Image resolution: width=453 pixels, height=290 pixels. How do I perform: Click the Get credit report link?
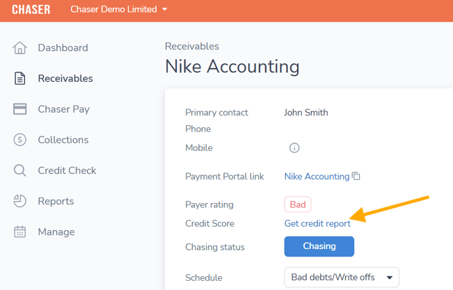[x=317, y=223]
